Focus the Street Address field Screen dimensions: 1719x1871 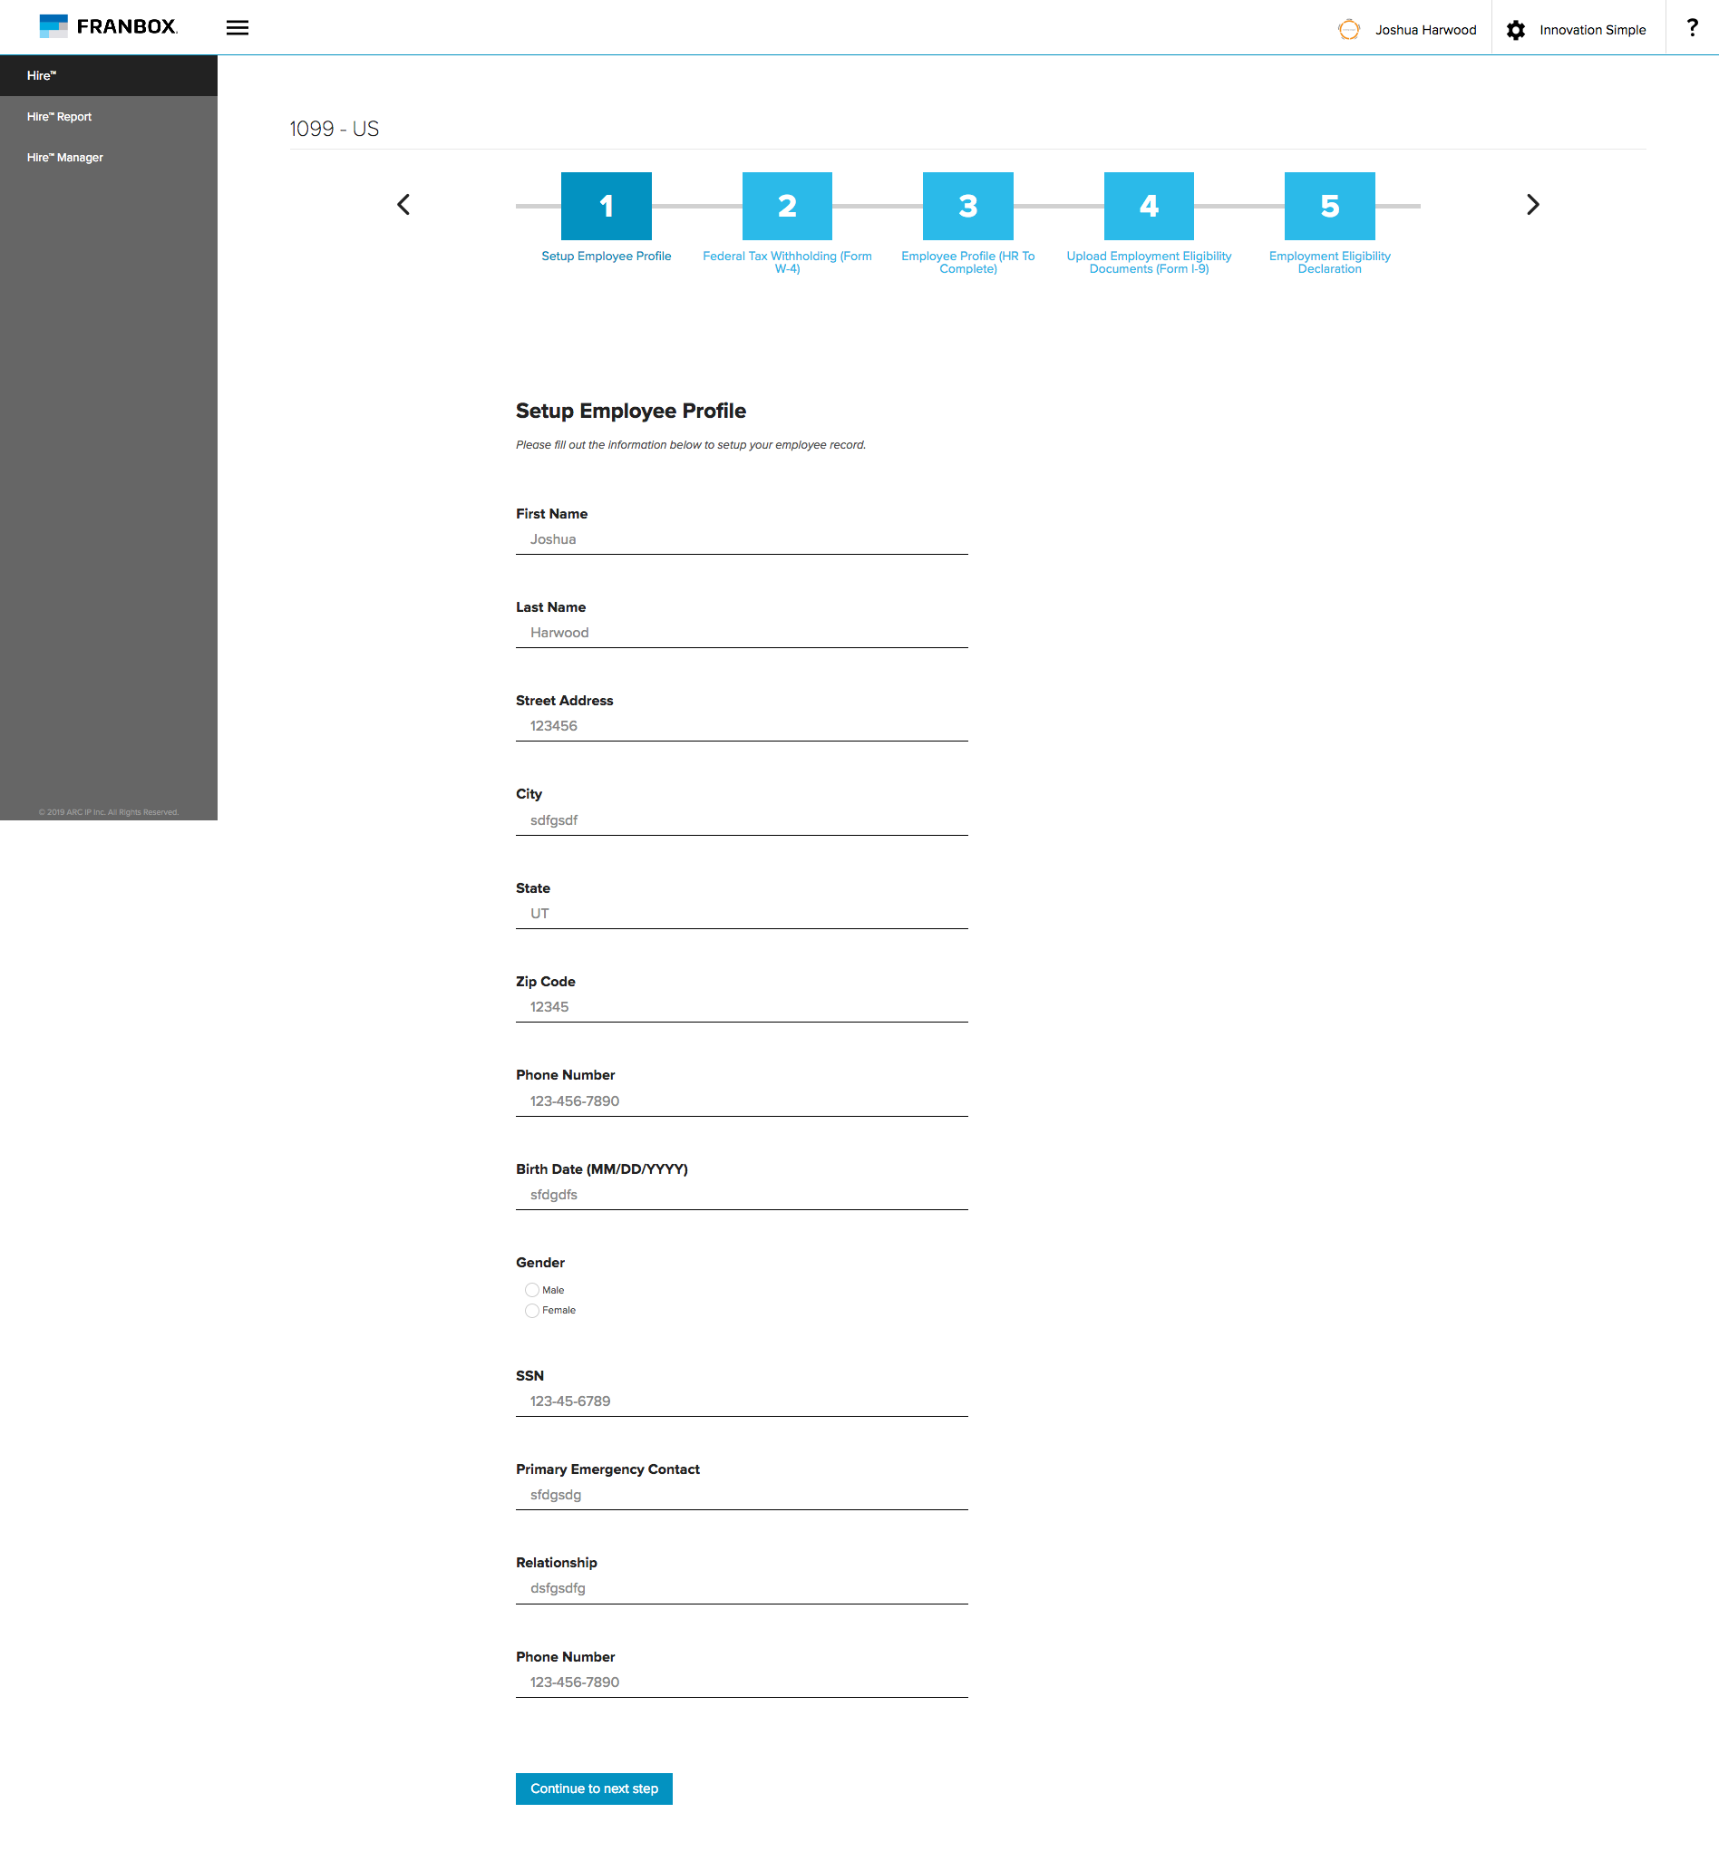pyautogui.click(x=742, y=726)
